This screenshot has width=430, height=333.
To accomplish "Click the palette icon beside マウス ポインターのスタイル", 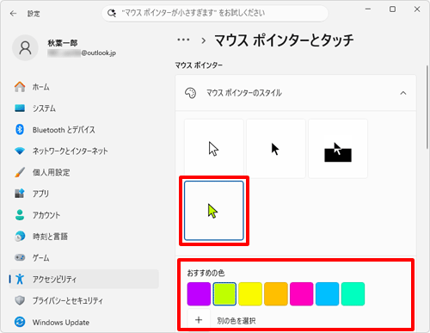I will pos(190,93).
